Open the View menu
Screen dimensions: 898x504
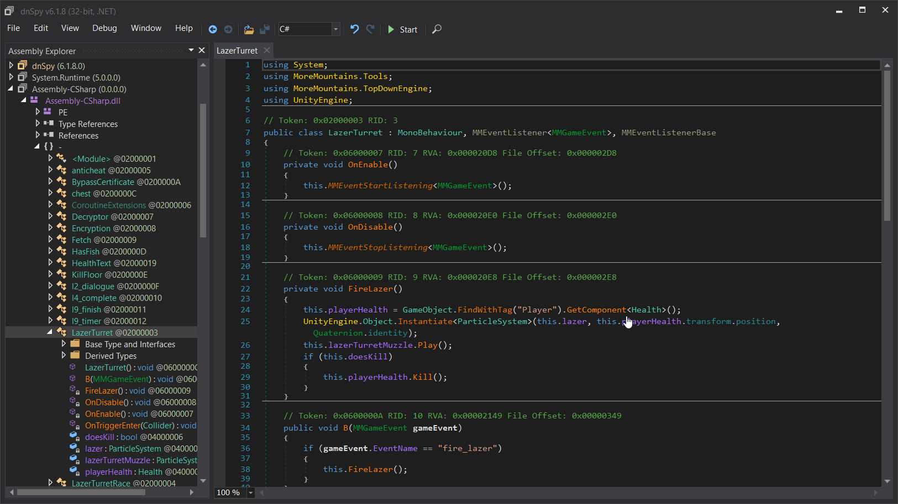[x=70, y=28]
